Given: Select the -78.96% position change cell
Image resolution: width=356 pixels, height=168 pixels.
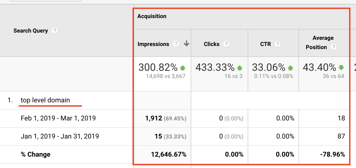Looking at the screenshot, I should point(332,154).
